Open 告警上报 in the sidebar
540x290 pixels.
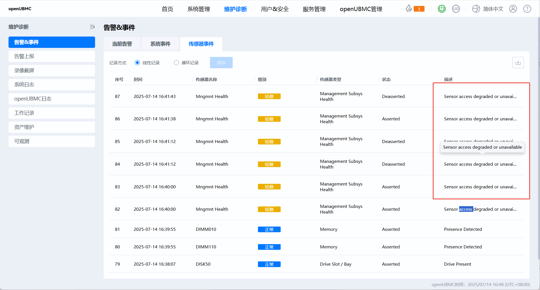coord(52,56)
